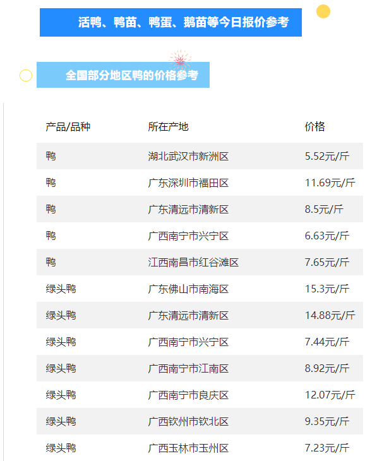This screenshot has width=365, height=461.
Task: Click the 15.3元/斤 price
Action: pos(327,289)
